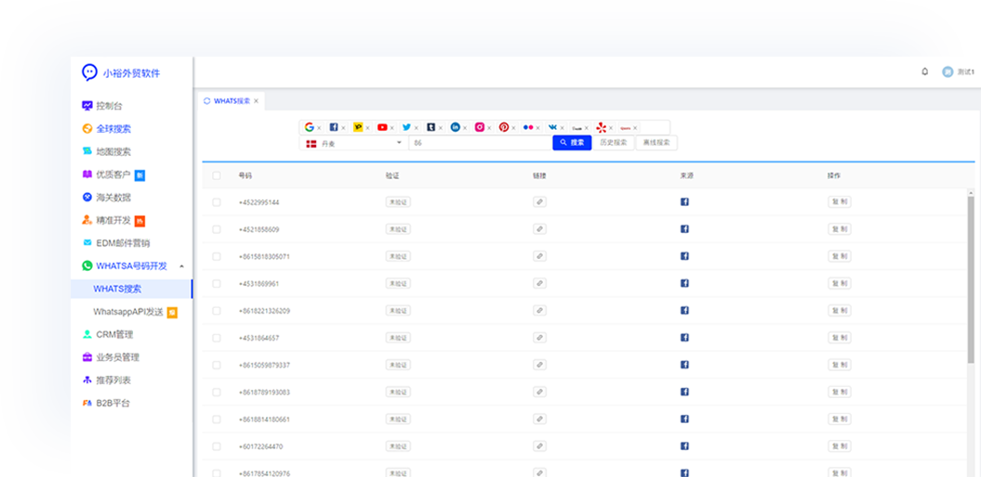Check the row for +8618221326209
The height and width of the screenshot is (477, 981).
[x=217, y=310]
